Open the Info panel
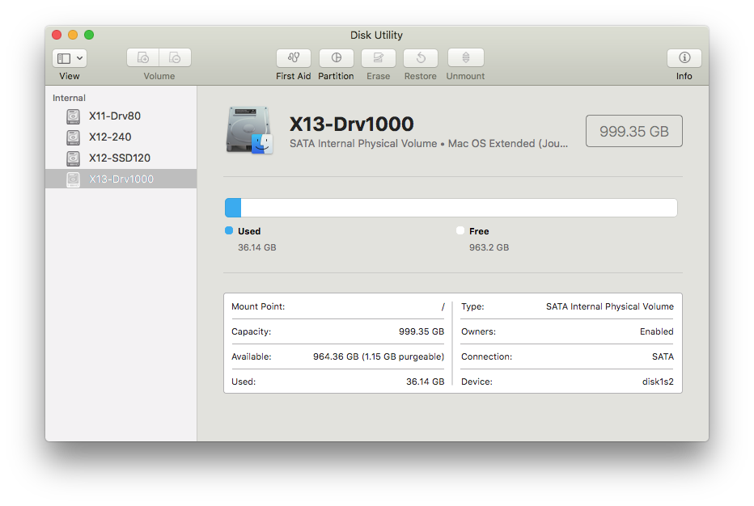Viewport: 754px width, 506px height. click(684, 57)
